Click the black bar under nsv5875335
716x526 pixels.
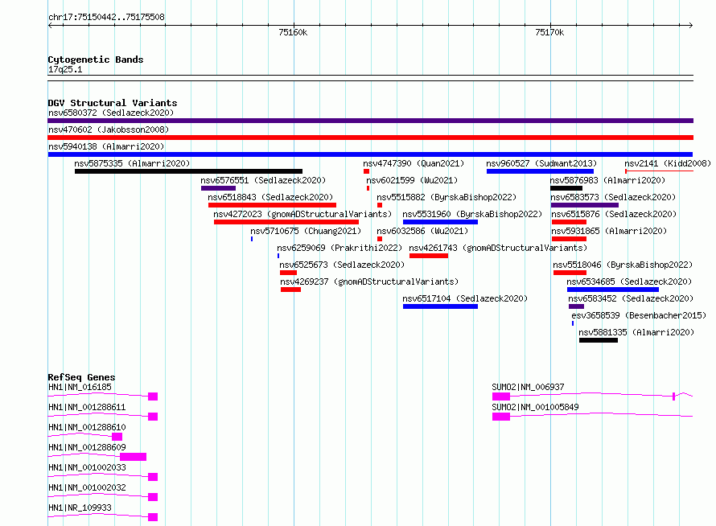[x=188, y=171]
